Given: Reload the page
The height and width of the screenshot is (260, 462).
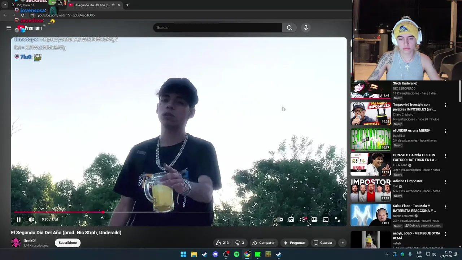Looking at the screenshot, I should coord(22,15).
